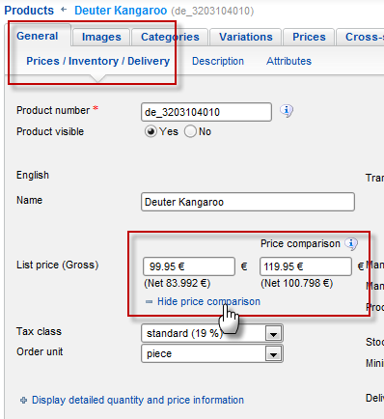The width and height of the screenshot is (384, 419).
Task: Focus the Product number input field
Action: (206, 112)
